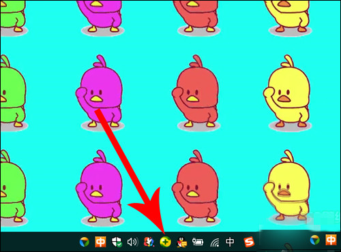Click the colorful bird icon beside speaker
The width and height of the screenshot is (341, 252).
(149, 242)
